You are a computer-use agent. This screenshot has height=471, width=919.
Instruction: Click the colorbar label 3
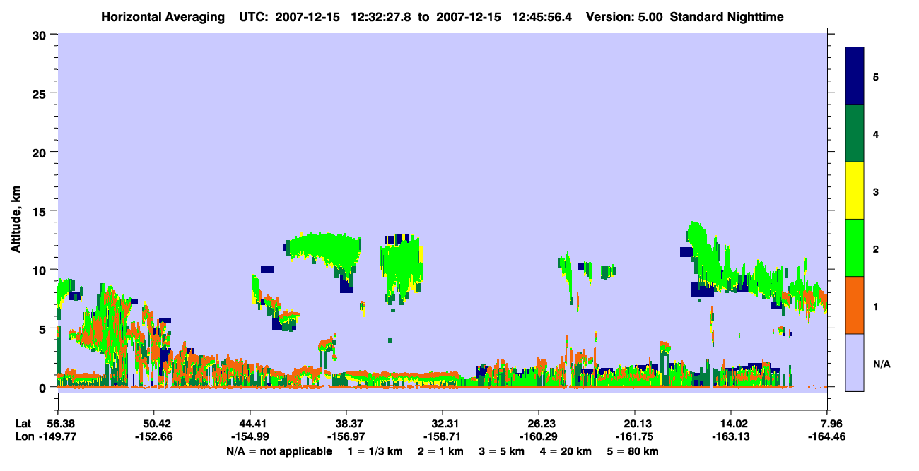click(876, 191)
